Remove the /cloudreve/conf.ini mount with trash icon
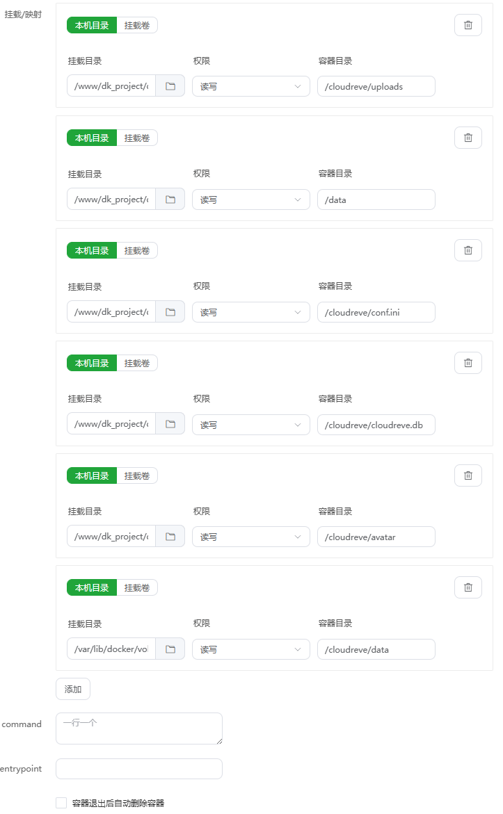503x814 pixels. click(x=468, y=250)
